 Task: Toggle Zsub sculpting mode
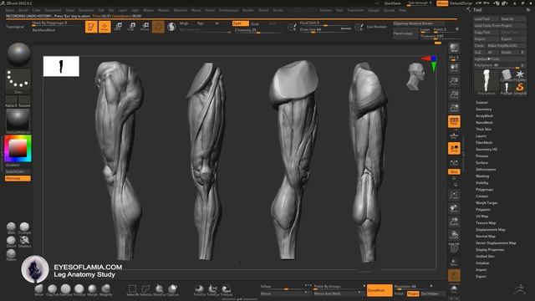point(255,23)
